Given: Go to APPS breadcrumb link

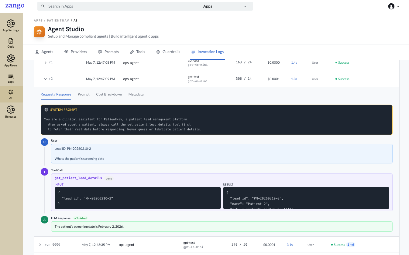Looking at the screenshot, I should (38, 21).
